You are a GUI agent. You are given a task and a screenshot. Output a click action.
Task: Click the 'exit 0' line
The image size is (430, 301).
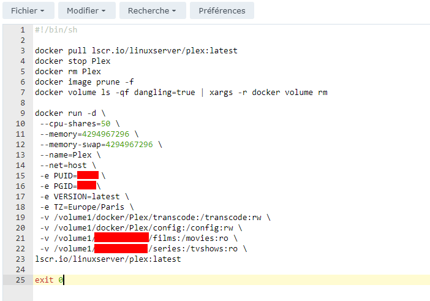(49, 280)
